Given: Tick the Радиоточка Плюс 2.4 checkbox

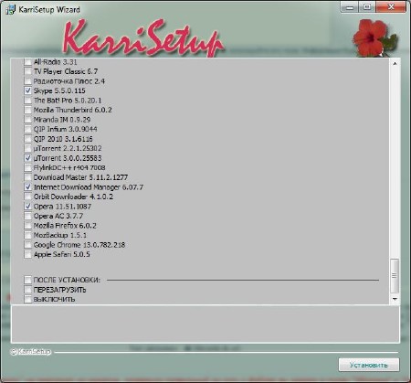Looking at the screenshot, I should point(27,81).
